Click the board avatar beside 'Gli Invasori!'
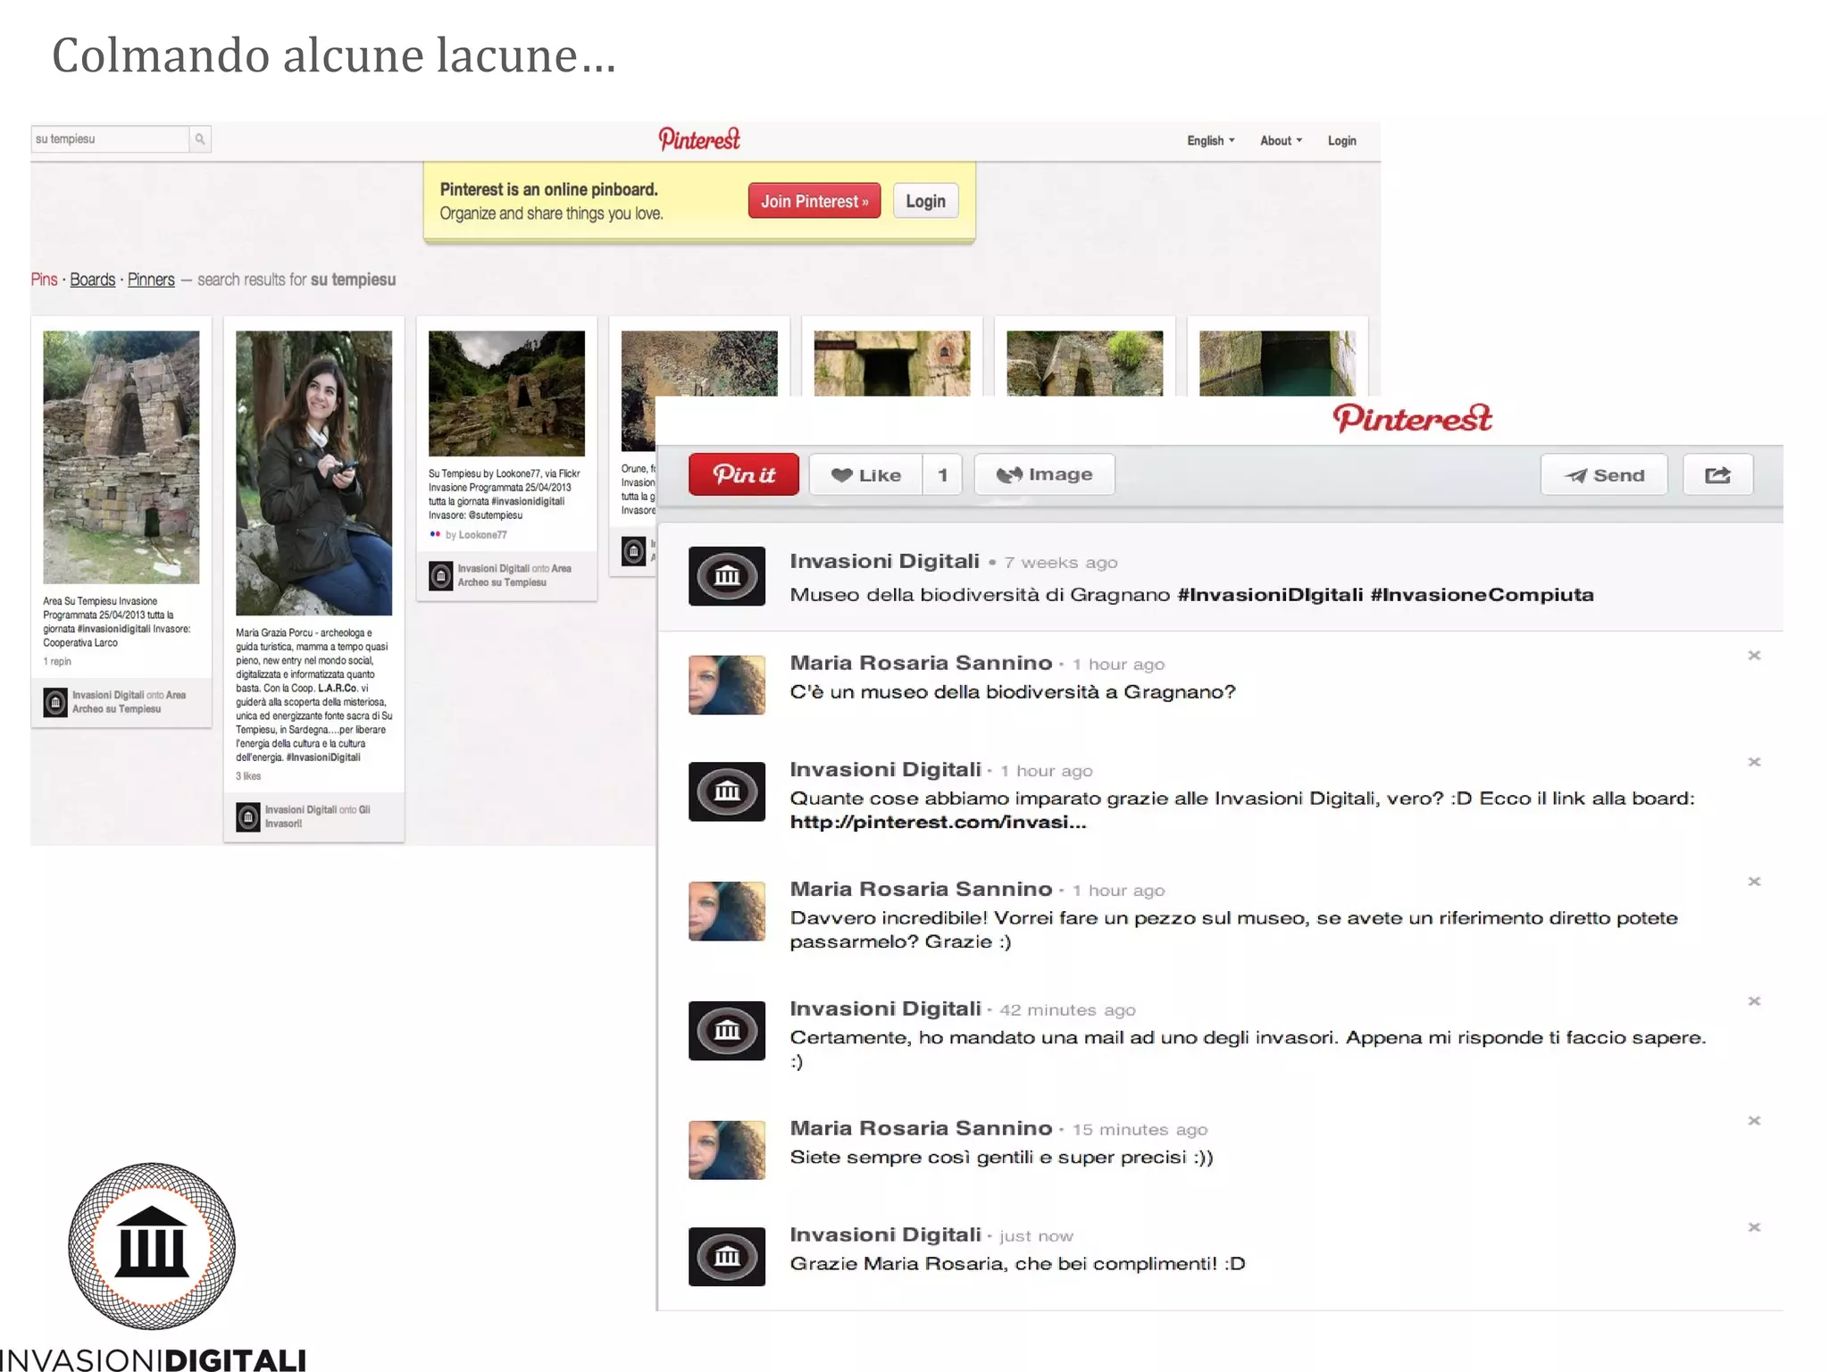The height and width of the screenshot is (1372, 1829). tap(248, 816)
